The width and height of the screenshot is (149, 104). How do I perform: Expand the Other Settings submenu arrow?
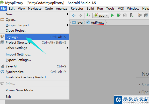coord(68,48)
